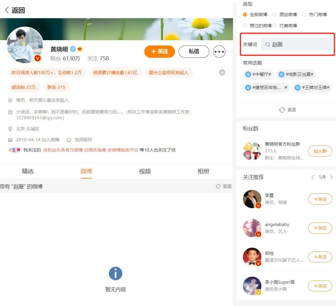The width and height of the screenshot is (336, 306).
Task: Switch to the 精选 tab
Action: click(x=28, y=171)
